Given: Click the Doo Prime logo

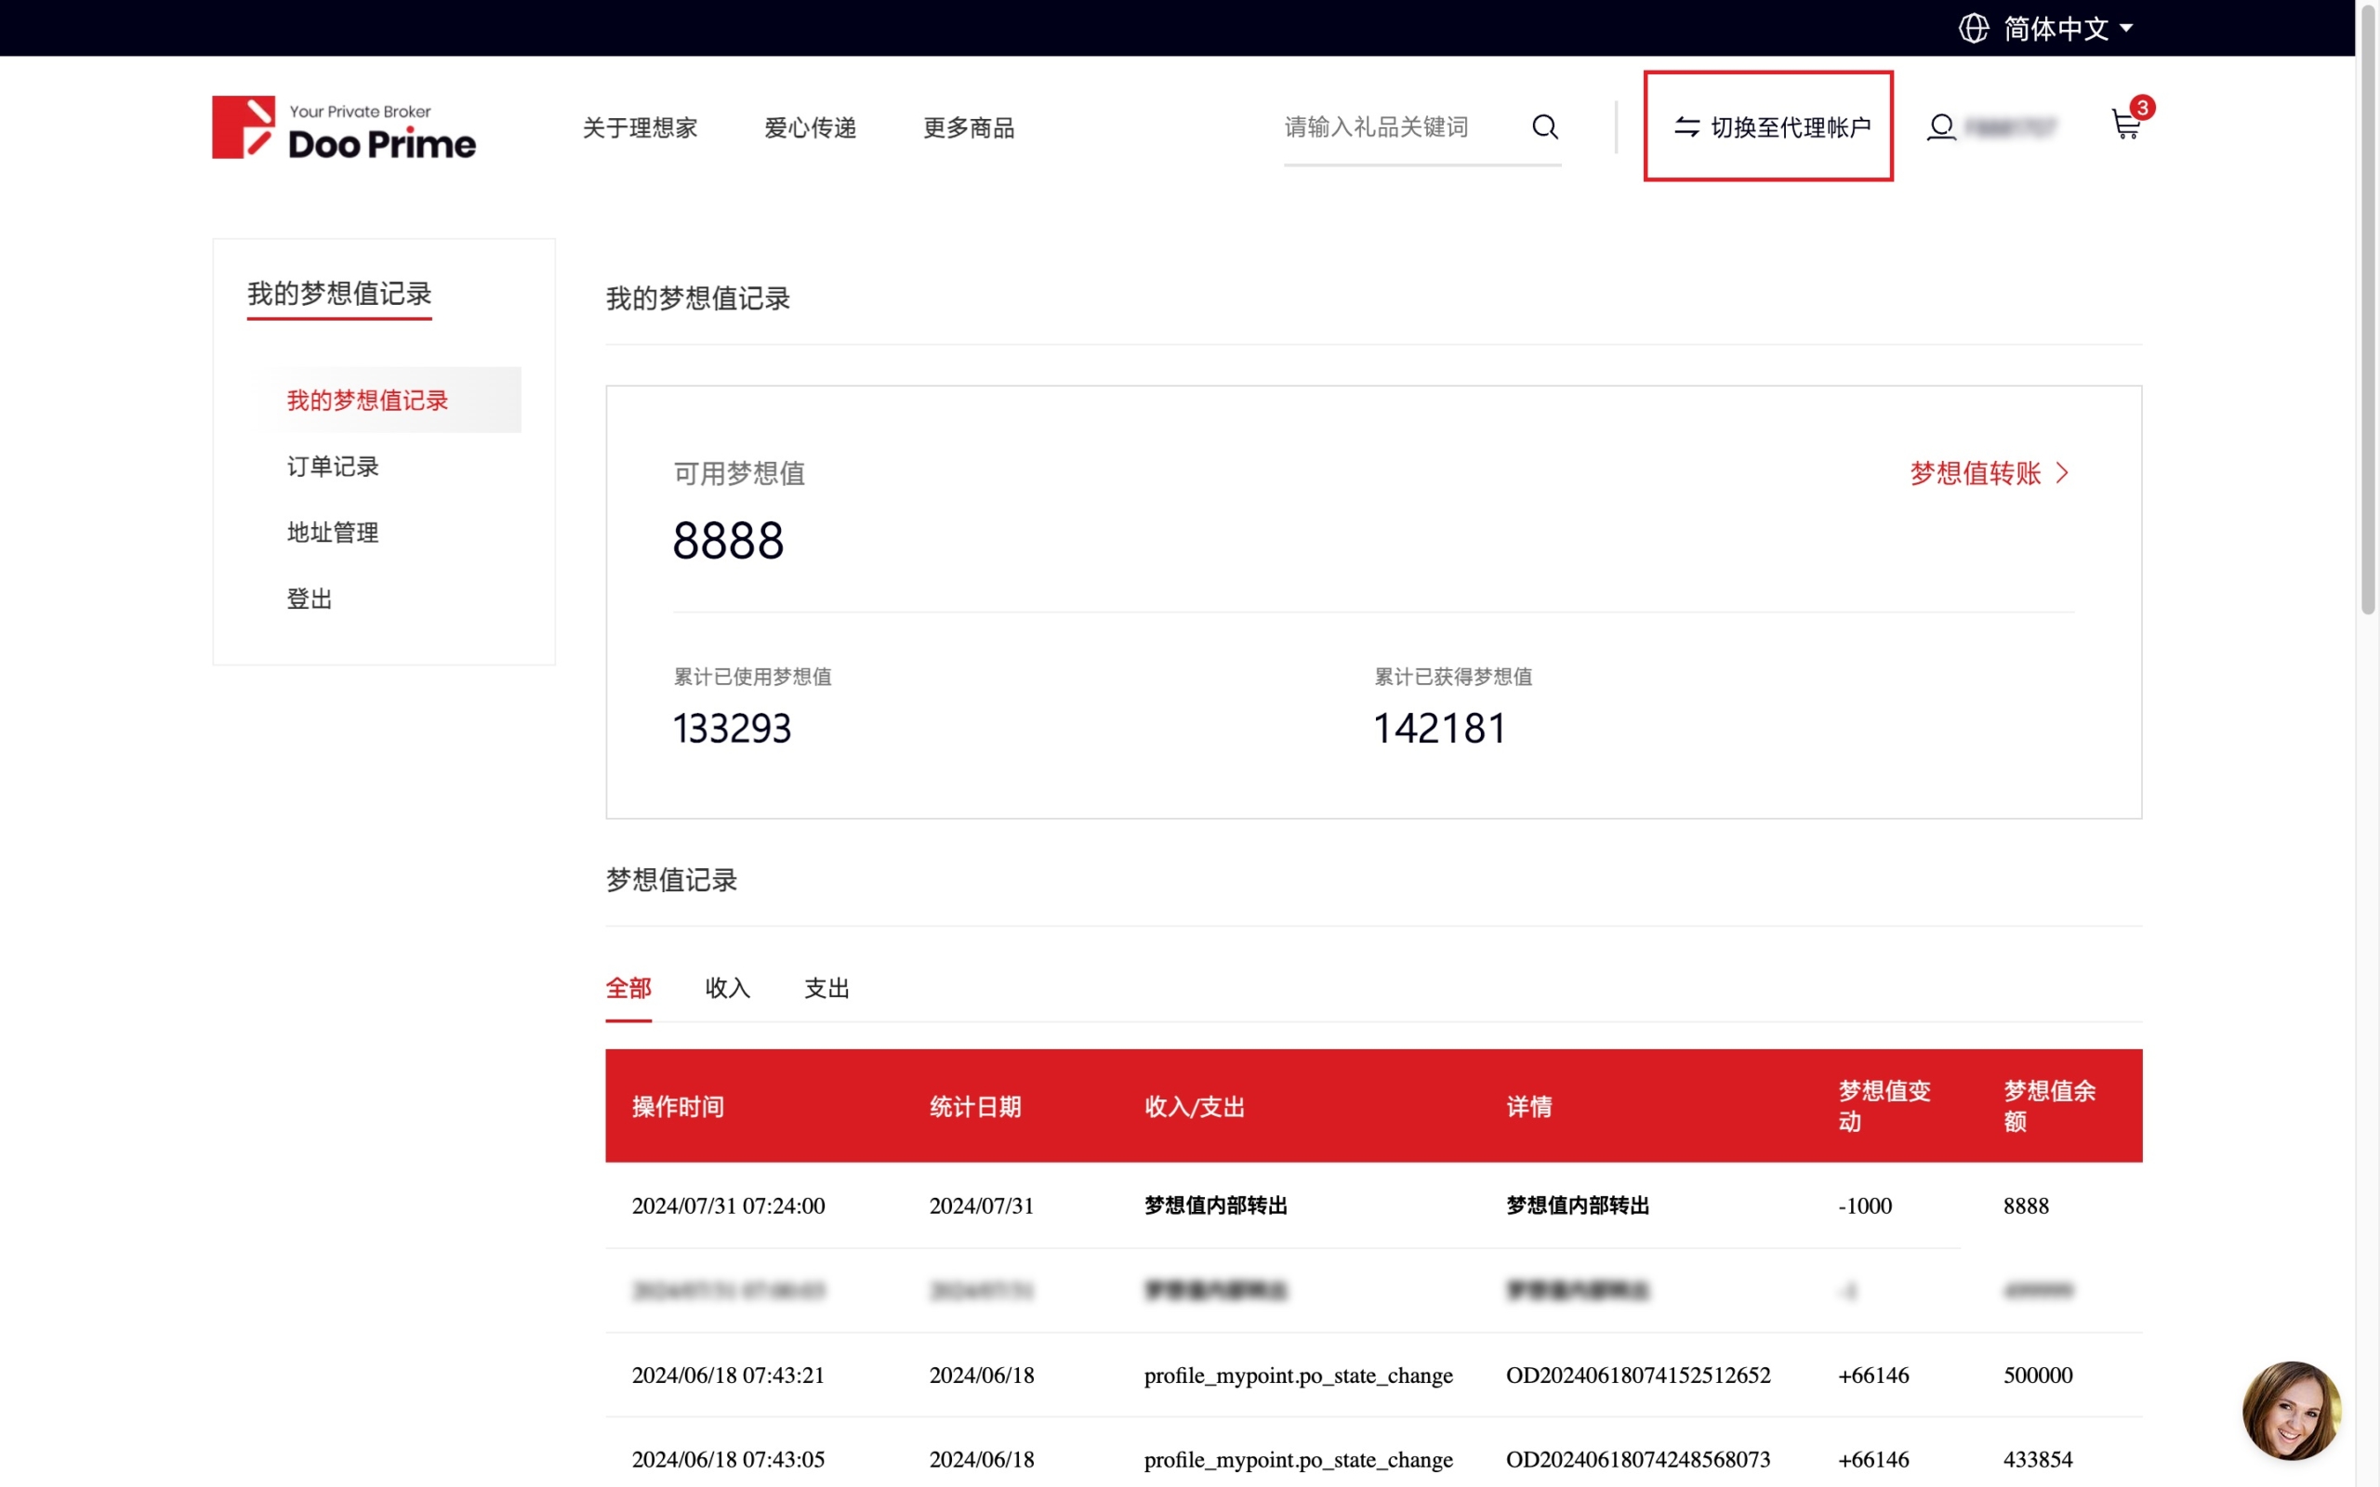Looking at the screenshot, I should click(343, 128).
